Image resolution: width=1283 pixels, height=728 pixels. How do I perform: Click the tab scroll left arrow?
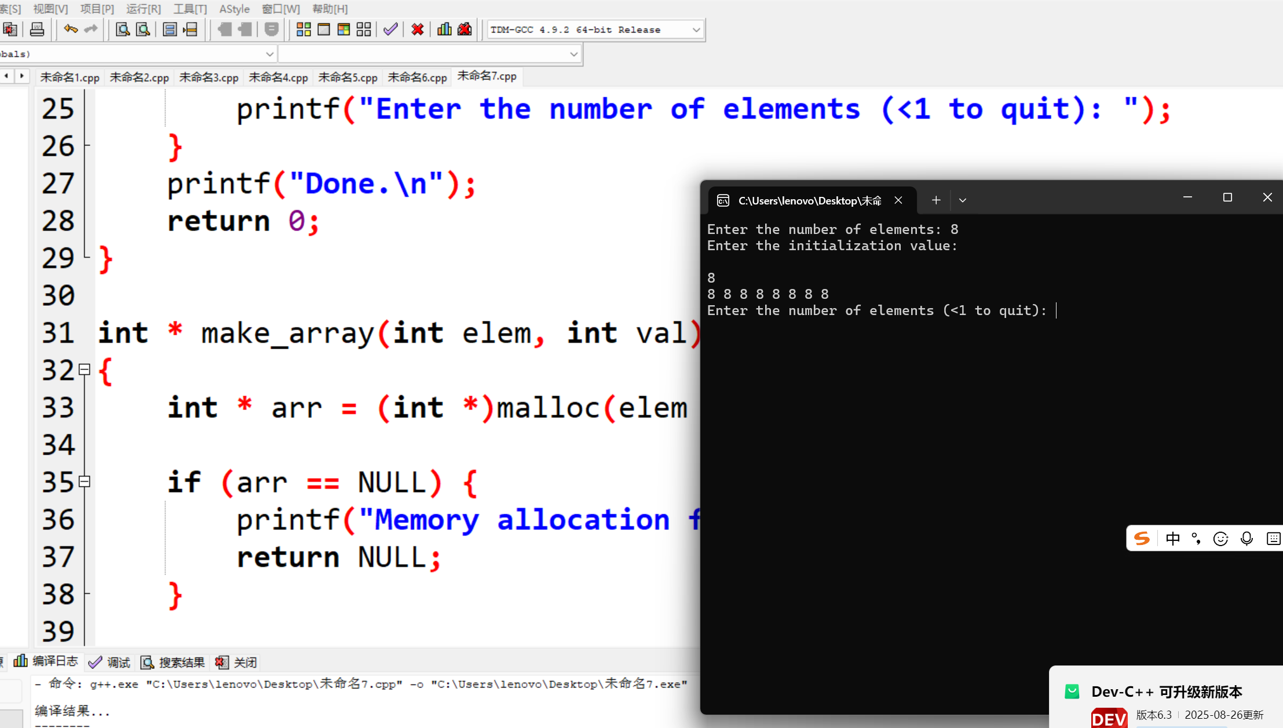pos(6,76)
